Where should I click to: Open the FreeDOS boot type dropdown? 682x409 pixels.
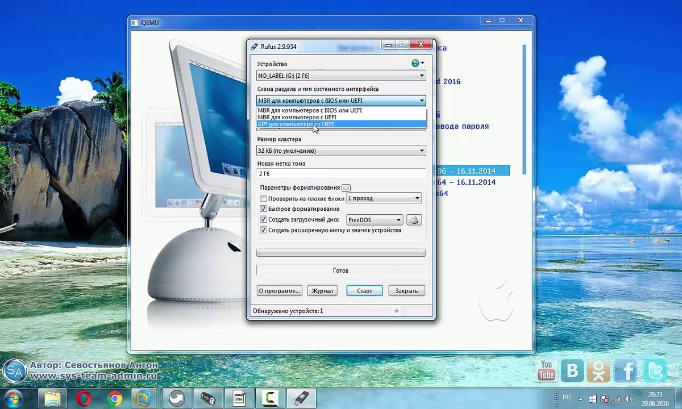375,220
